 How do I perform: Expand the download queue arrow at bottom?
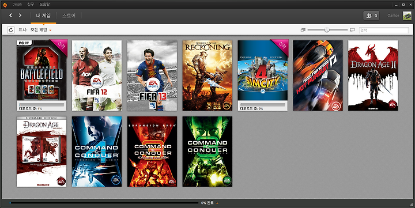(217, 203)
